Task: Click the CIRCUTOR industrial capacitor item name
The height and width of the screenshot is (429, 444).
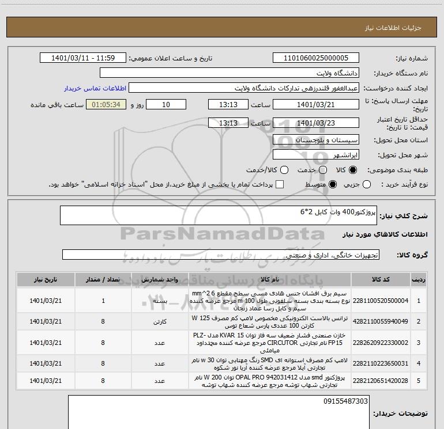Action: [270, 343]
